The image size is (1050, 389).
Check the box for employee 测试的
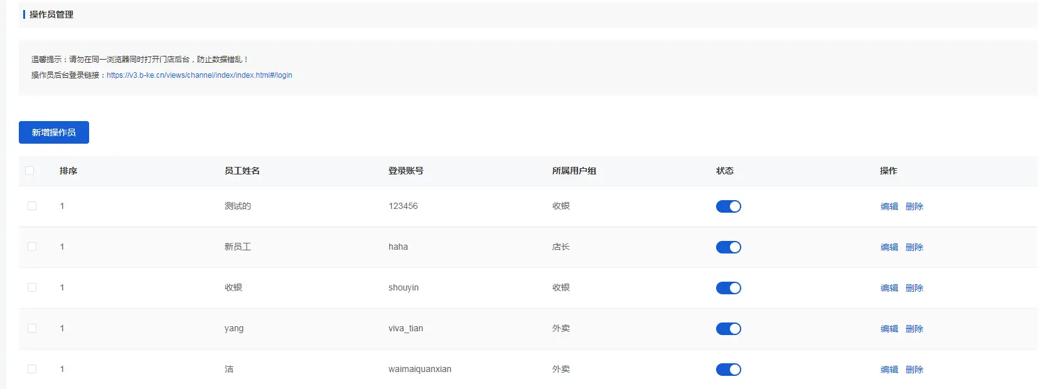[32, 206]
